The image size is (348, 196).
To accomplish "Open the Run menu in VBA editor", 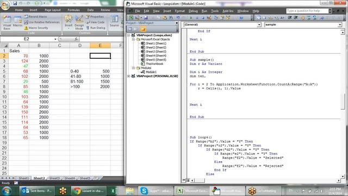I will tap(204, 11).
